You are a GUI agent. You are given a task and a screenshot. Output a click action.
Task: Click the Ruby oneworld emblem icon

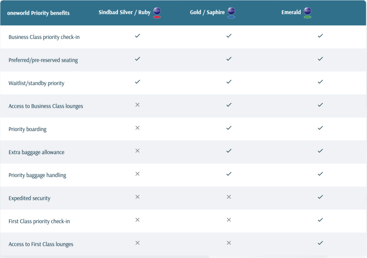pyautogui.click(x=157, y=13)
